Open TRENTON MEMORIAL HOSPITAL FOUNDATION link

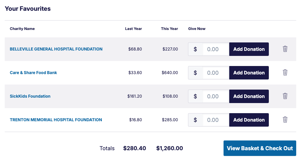click(56, 120)
